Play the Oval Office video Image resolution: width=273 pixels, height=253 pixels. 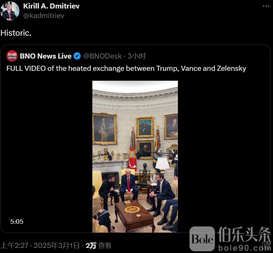pyautogui.click(x=135, y=156)
